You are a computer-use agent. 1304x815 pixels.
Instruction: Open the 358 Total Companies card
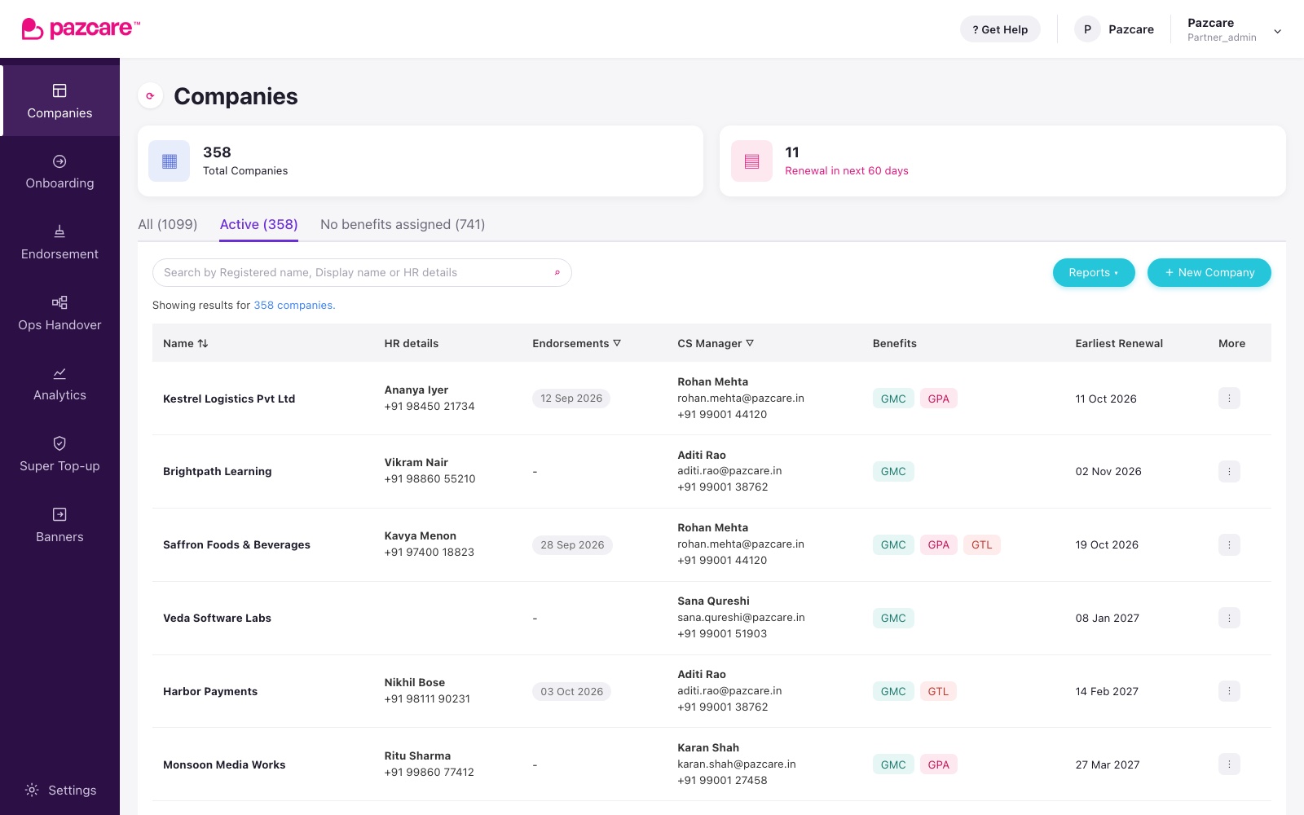pyautogui.click(x=421, y=161)
